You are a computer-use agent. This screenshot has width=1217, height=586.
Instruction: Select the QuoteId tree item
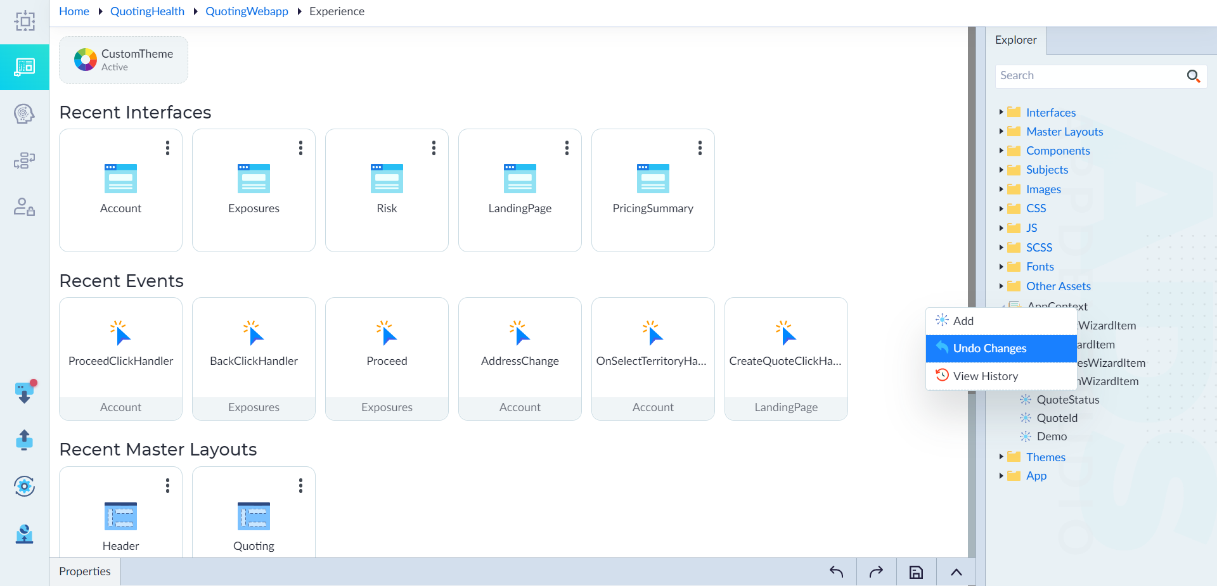[1057, 418]
